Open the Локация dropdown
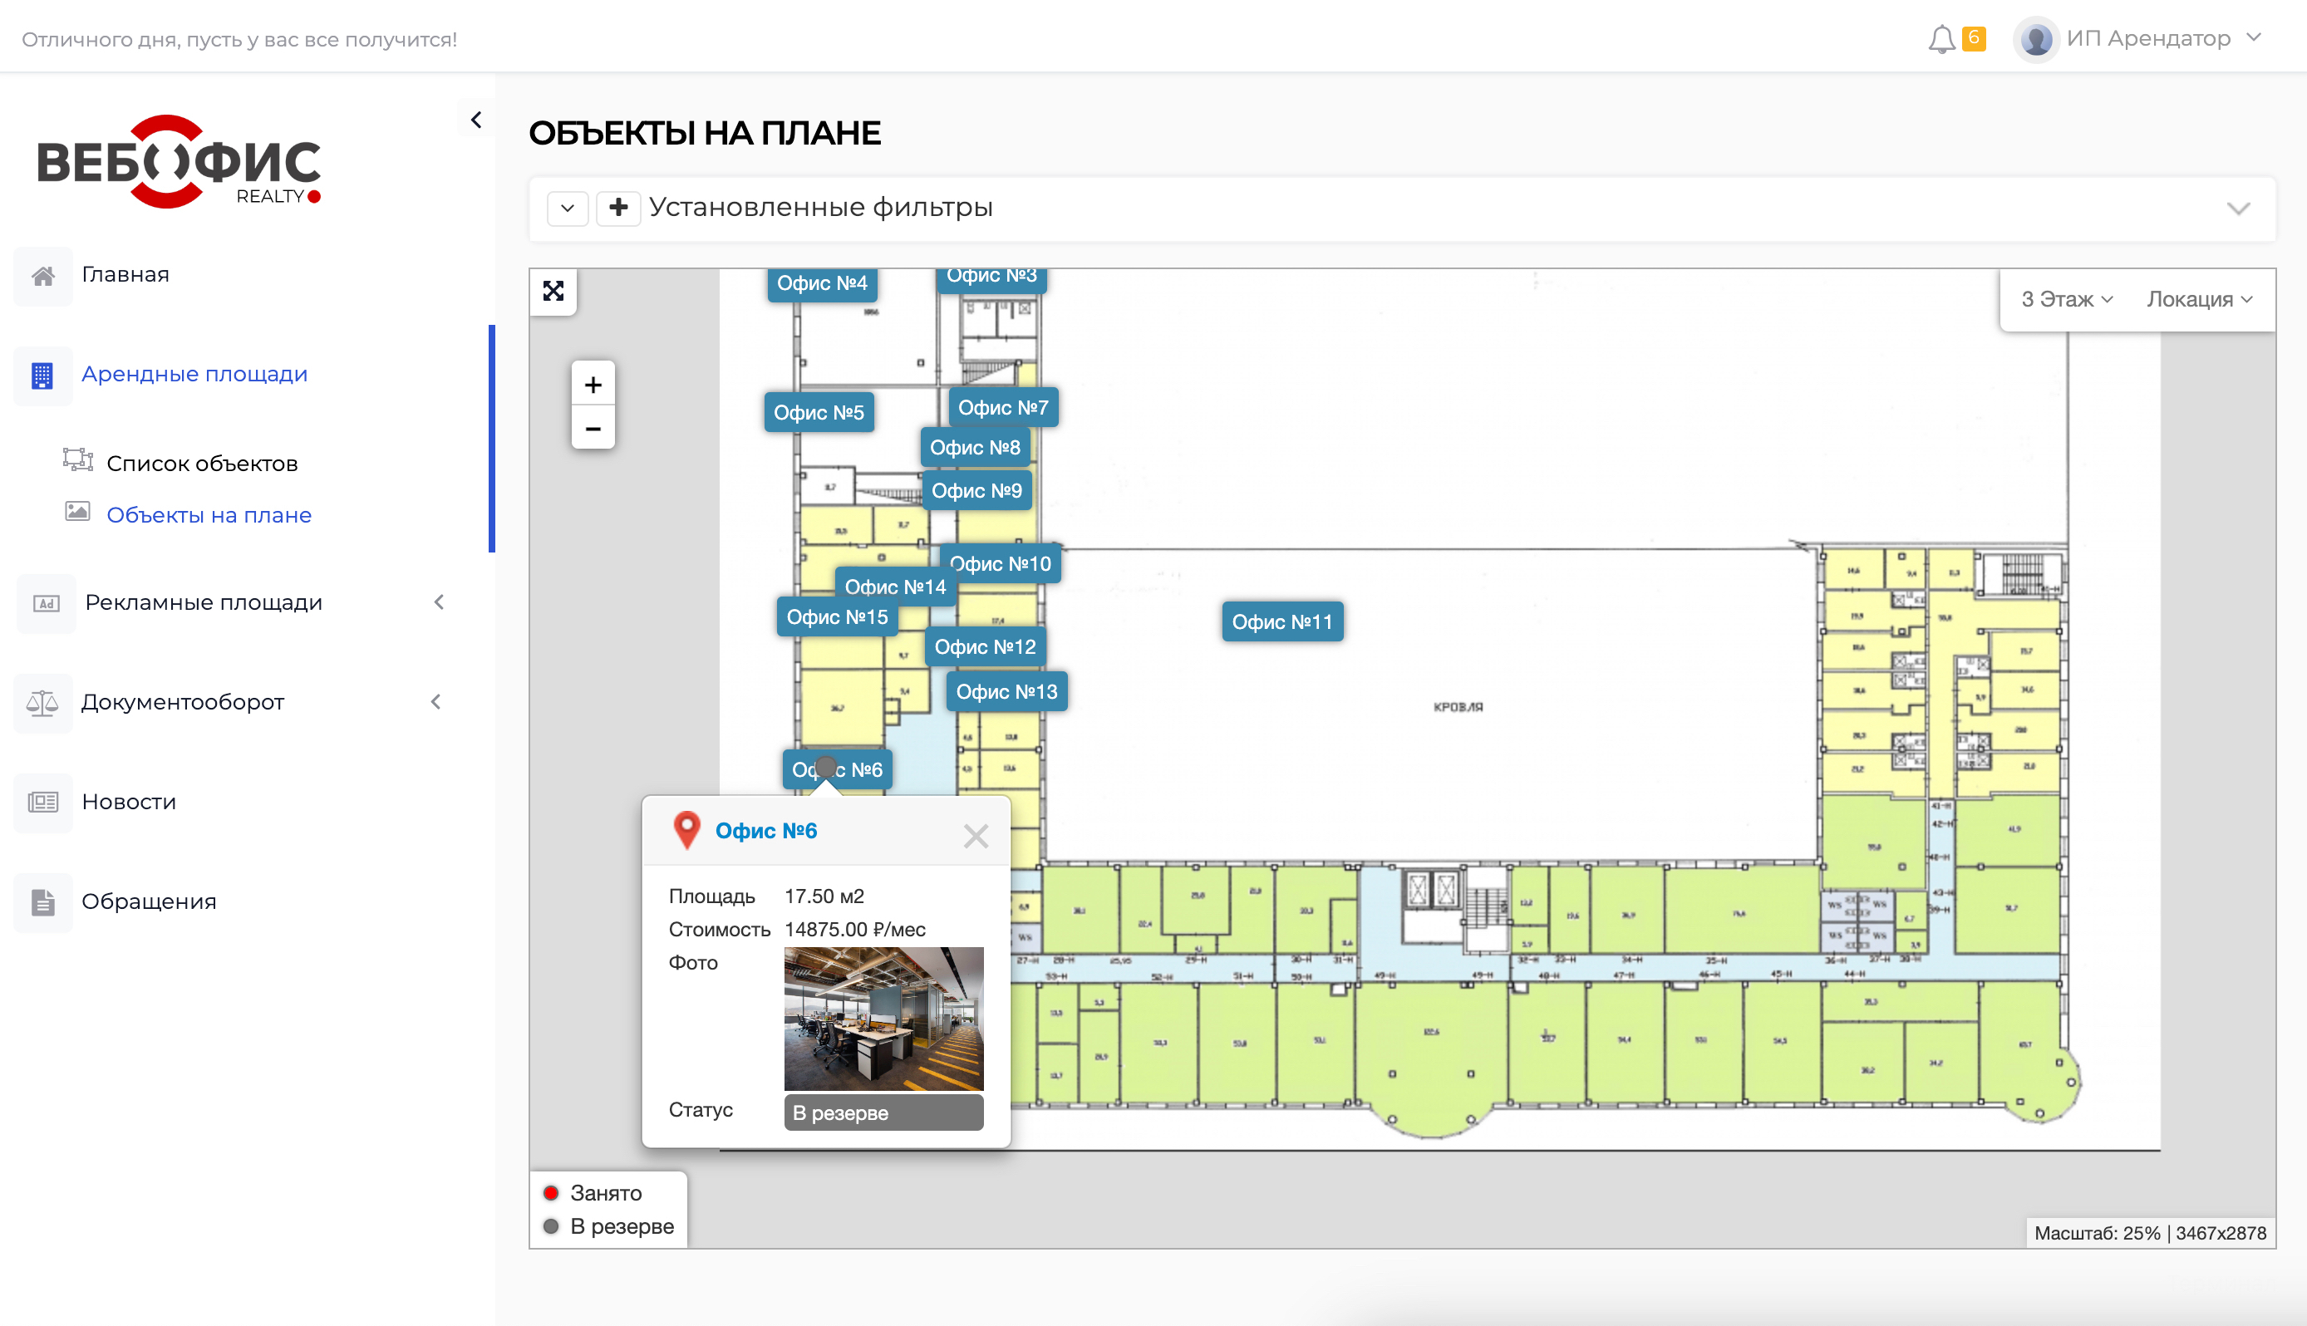 [2199, 300]
